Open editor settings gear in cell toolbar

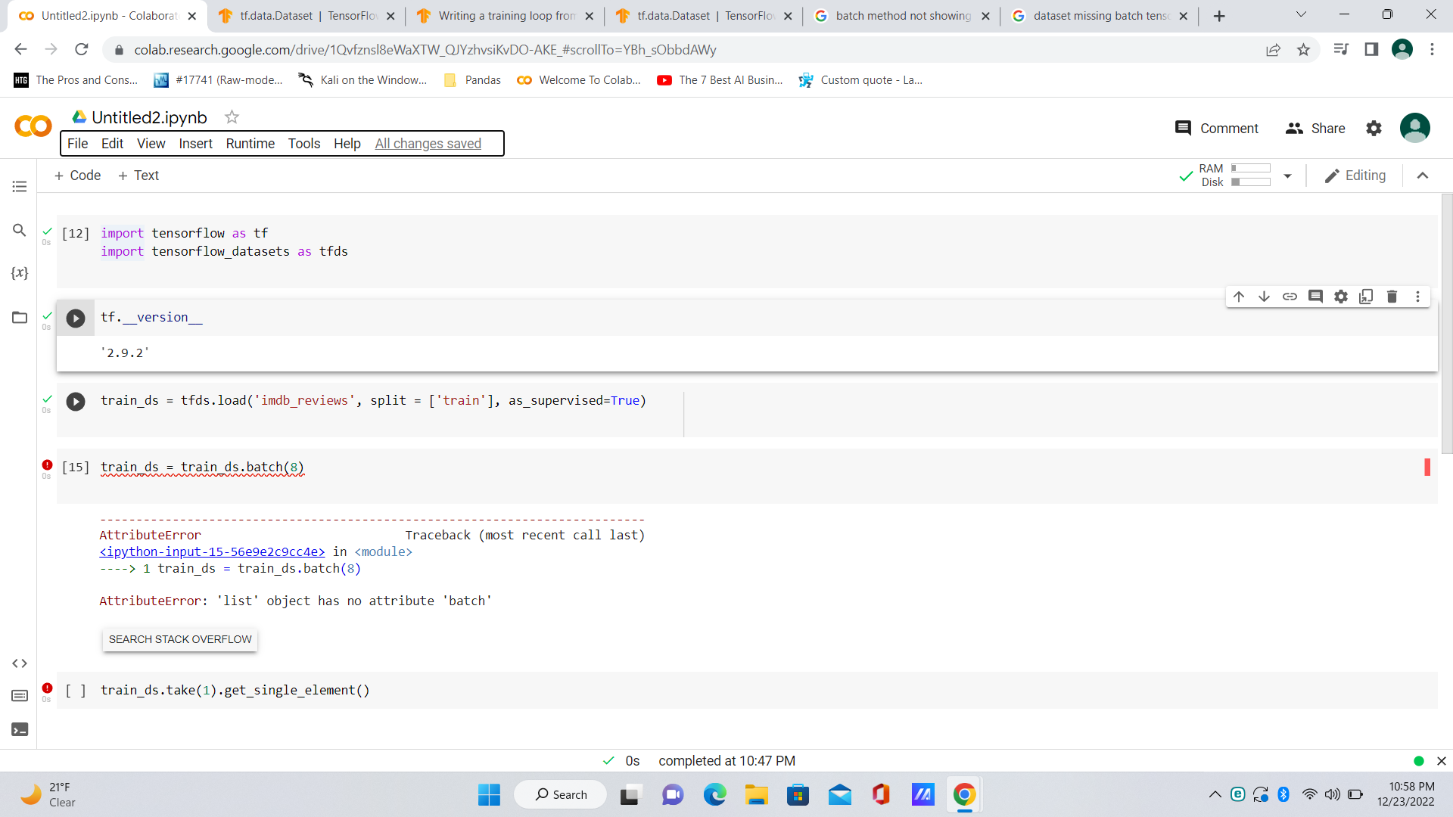click(x=1341, y=297)
